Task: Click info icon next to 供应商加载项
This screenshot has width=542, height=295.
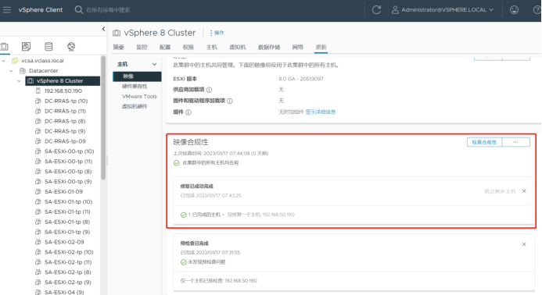Action: pyautogui.click(x=209, y=90)
